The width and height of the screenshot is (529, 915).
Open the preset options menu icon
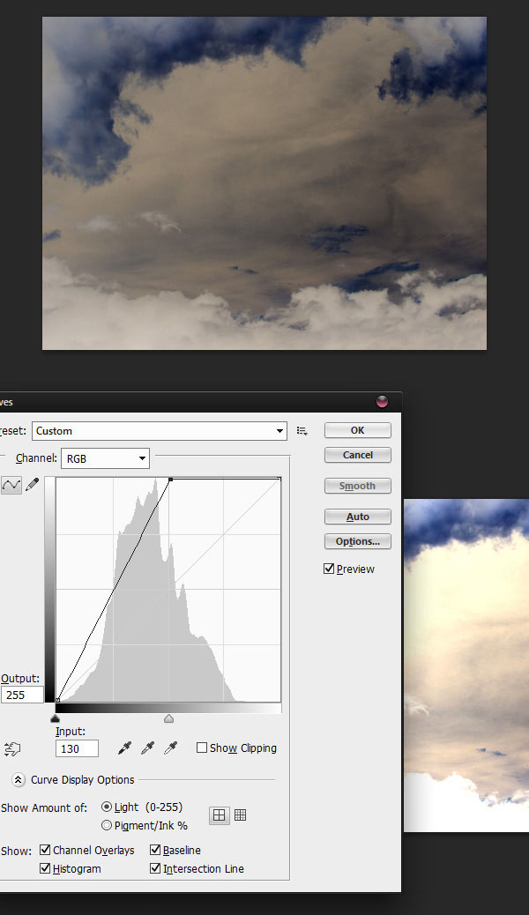coord(302,431)
